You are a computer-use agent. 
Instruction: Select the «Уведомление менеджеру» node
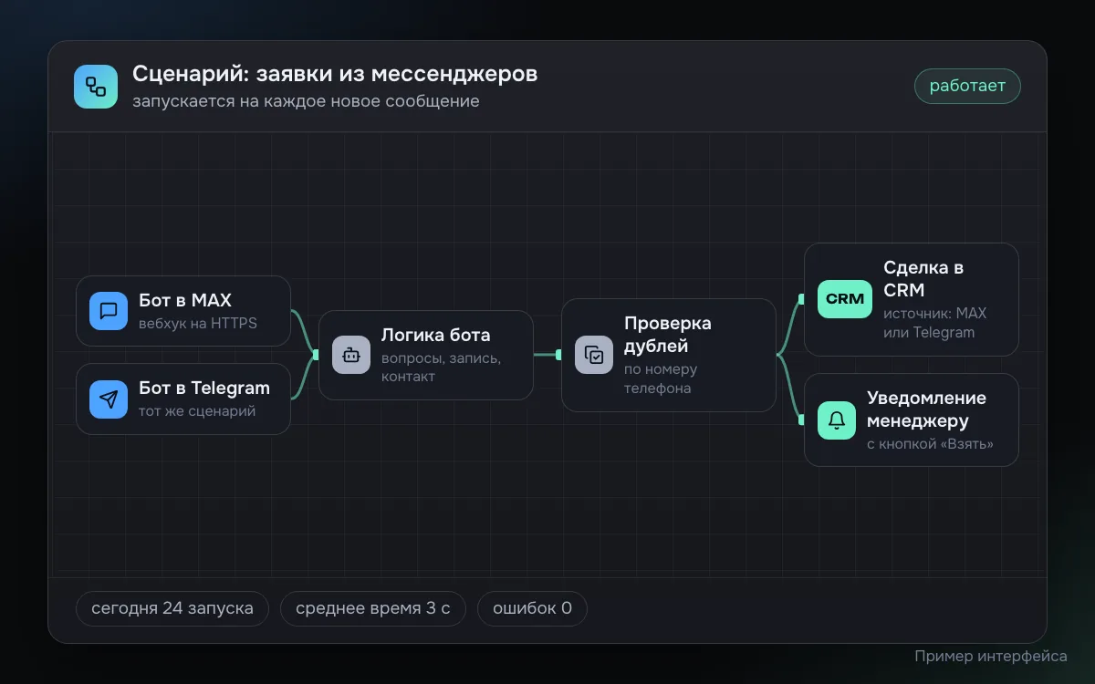(912, 420)
